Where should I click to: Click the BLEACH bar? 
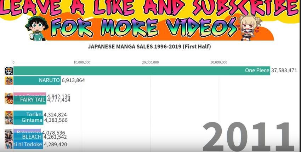pyautogui.click(x=28, y=136)
